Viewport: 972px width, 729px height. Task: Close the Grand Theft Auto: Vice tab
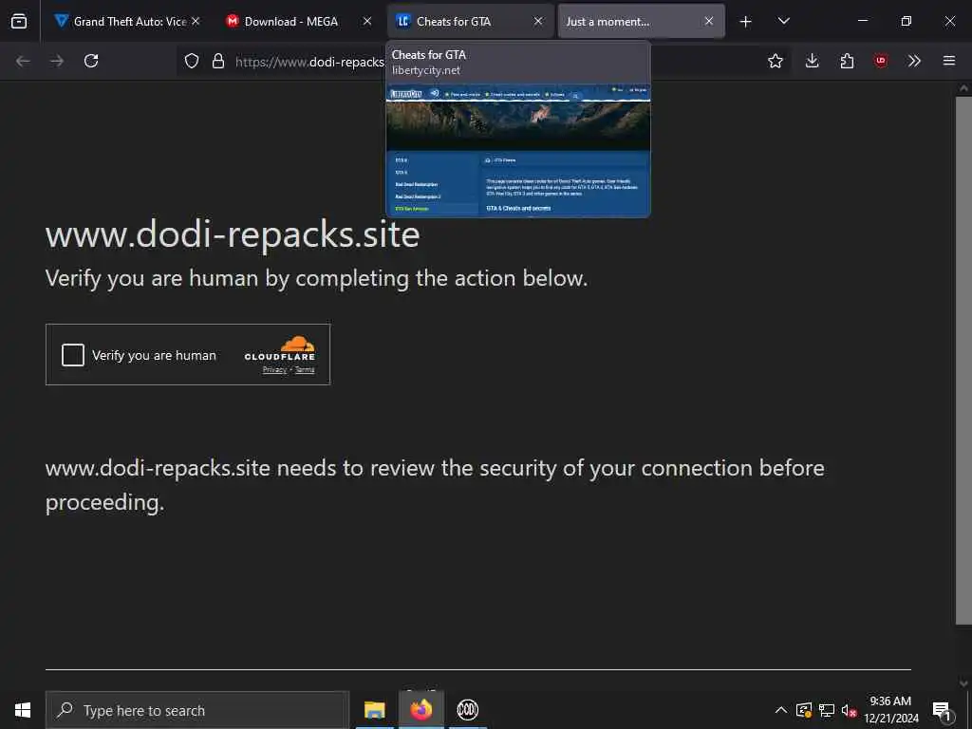pos(196,21)
